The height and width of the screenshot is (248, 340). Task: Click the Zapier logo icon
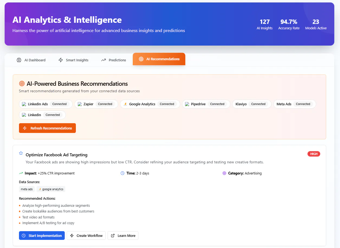coord(80,104)
